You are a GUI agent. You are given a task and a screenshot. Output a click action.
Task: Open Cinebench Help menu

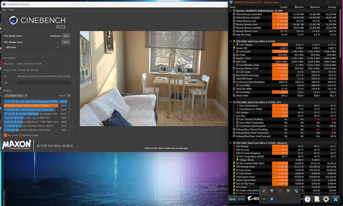[11, 10]
